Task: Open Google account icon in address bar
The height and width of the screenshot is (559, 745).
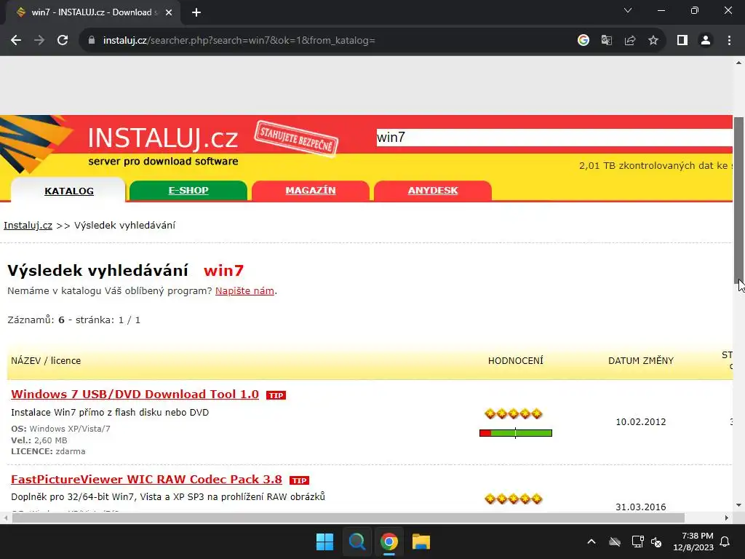Action: [583, 41]
